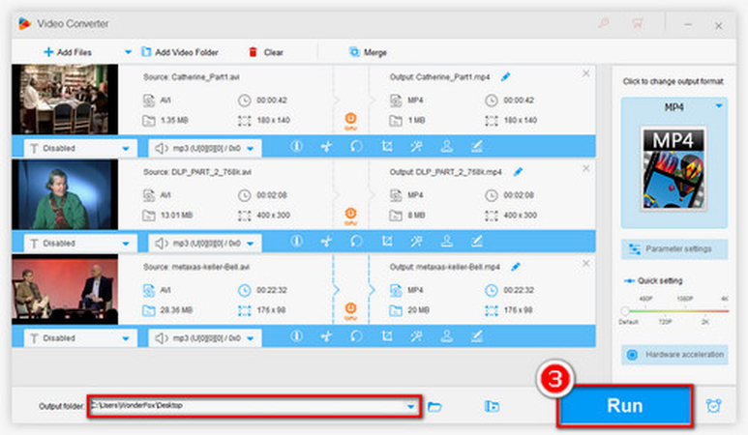Open effects wand for DLP_PART_2_768k video
This screenshot has width=748, height=435.
coord(416,241)
